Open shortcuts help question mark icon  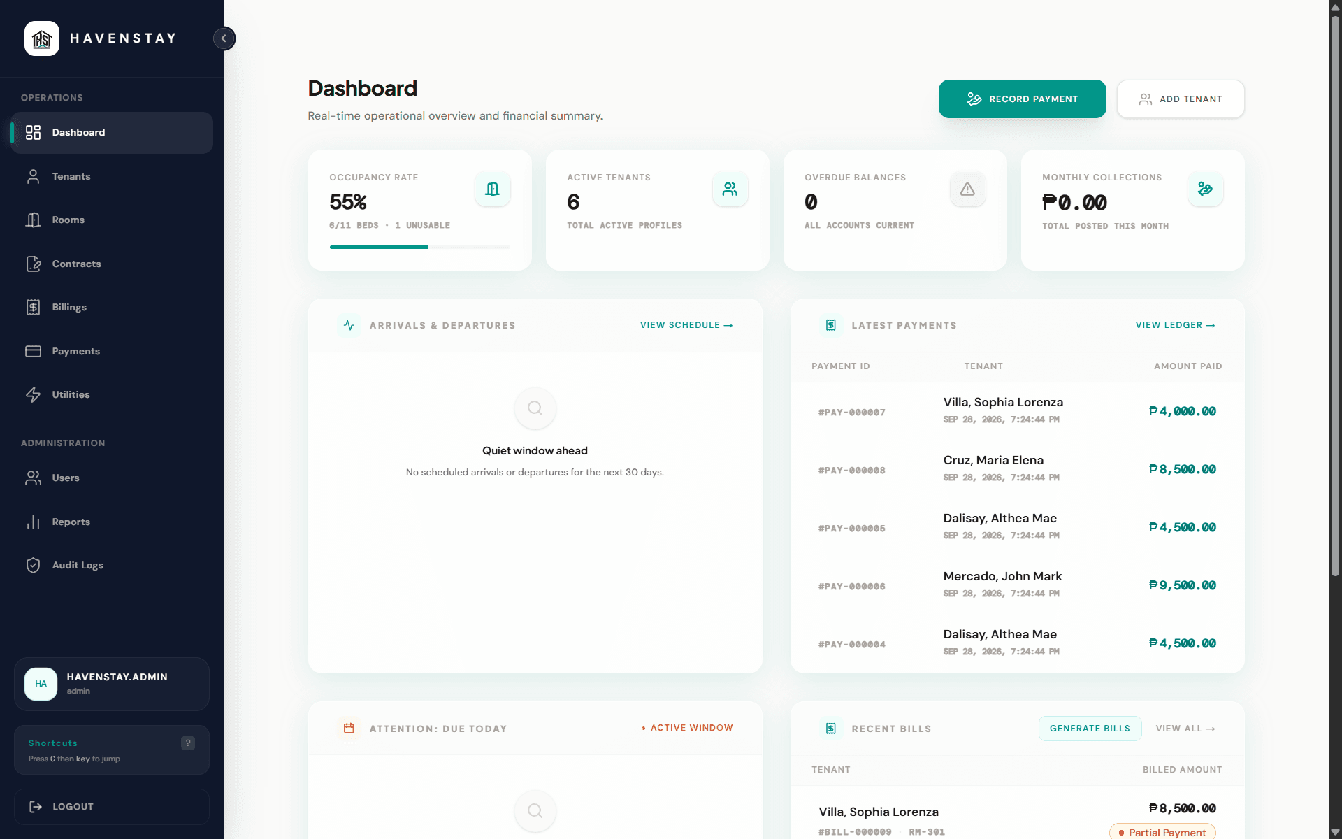coord(188,743)
